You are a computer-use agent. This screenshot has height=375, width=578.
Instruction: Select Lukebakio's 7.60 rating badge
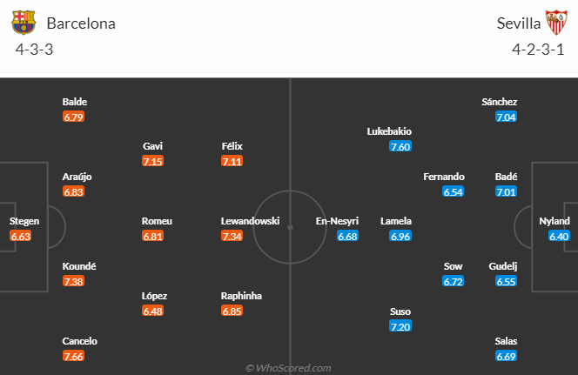coord(400,146)
